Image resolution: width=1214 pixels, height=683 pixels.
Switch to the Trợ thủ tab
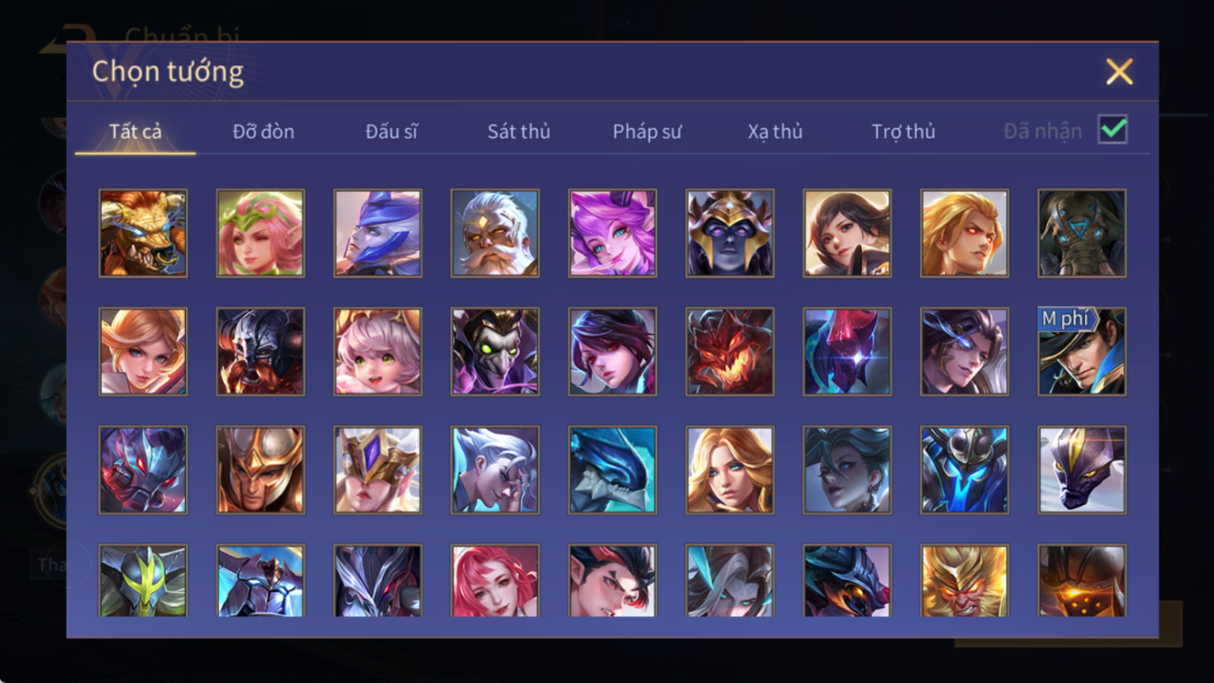[902, 131]
